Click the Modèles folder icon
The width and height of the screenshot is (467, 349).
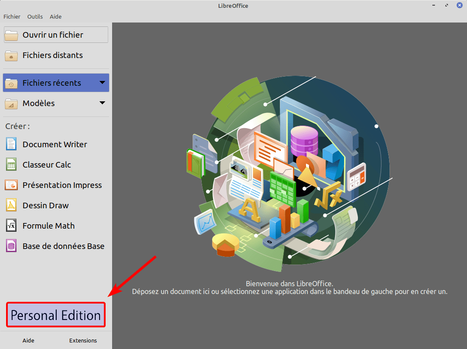(x=11, y=103)
